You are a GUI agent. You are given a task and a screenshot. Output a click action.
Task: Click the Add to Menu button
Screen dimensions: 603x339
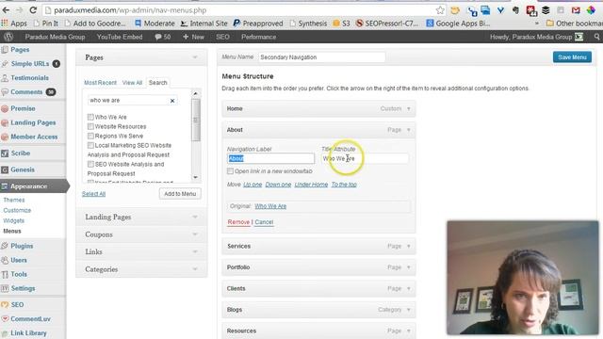[180, 194]
